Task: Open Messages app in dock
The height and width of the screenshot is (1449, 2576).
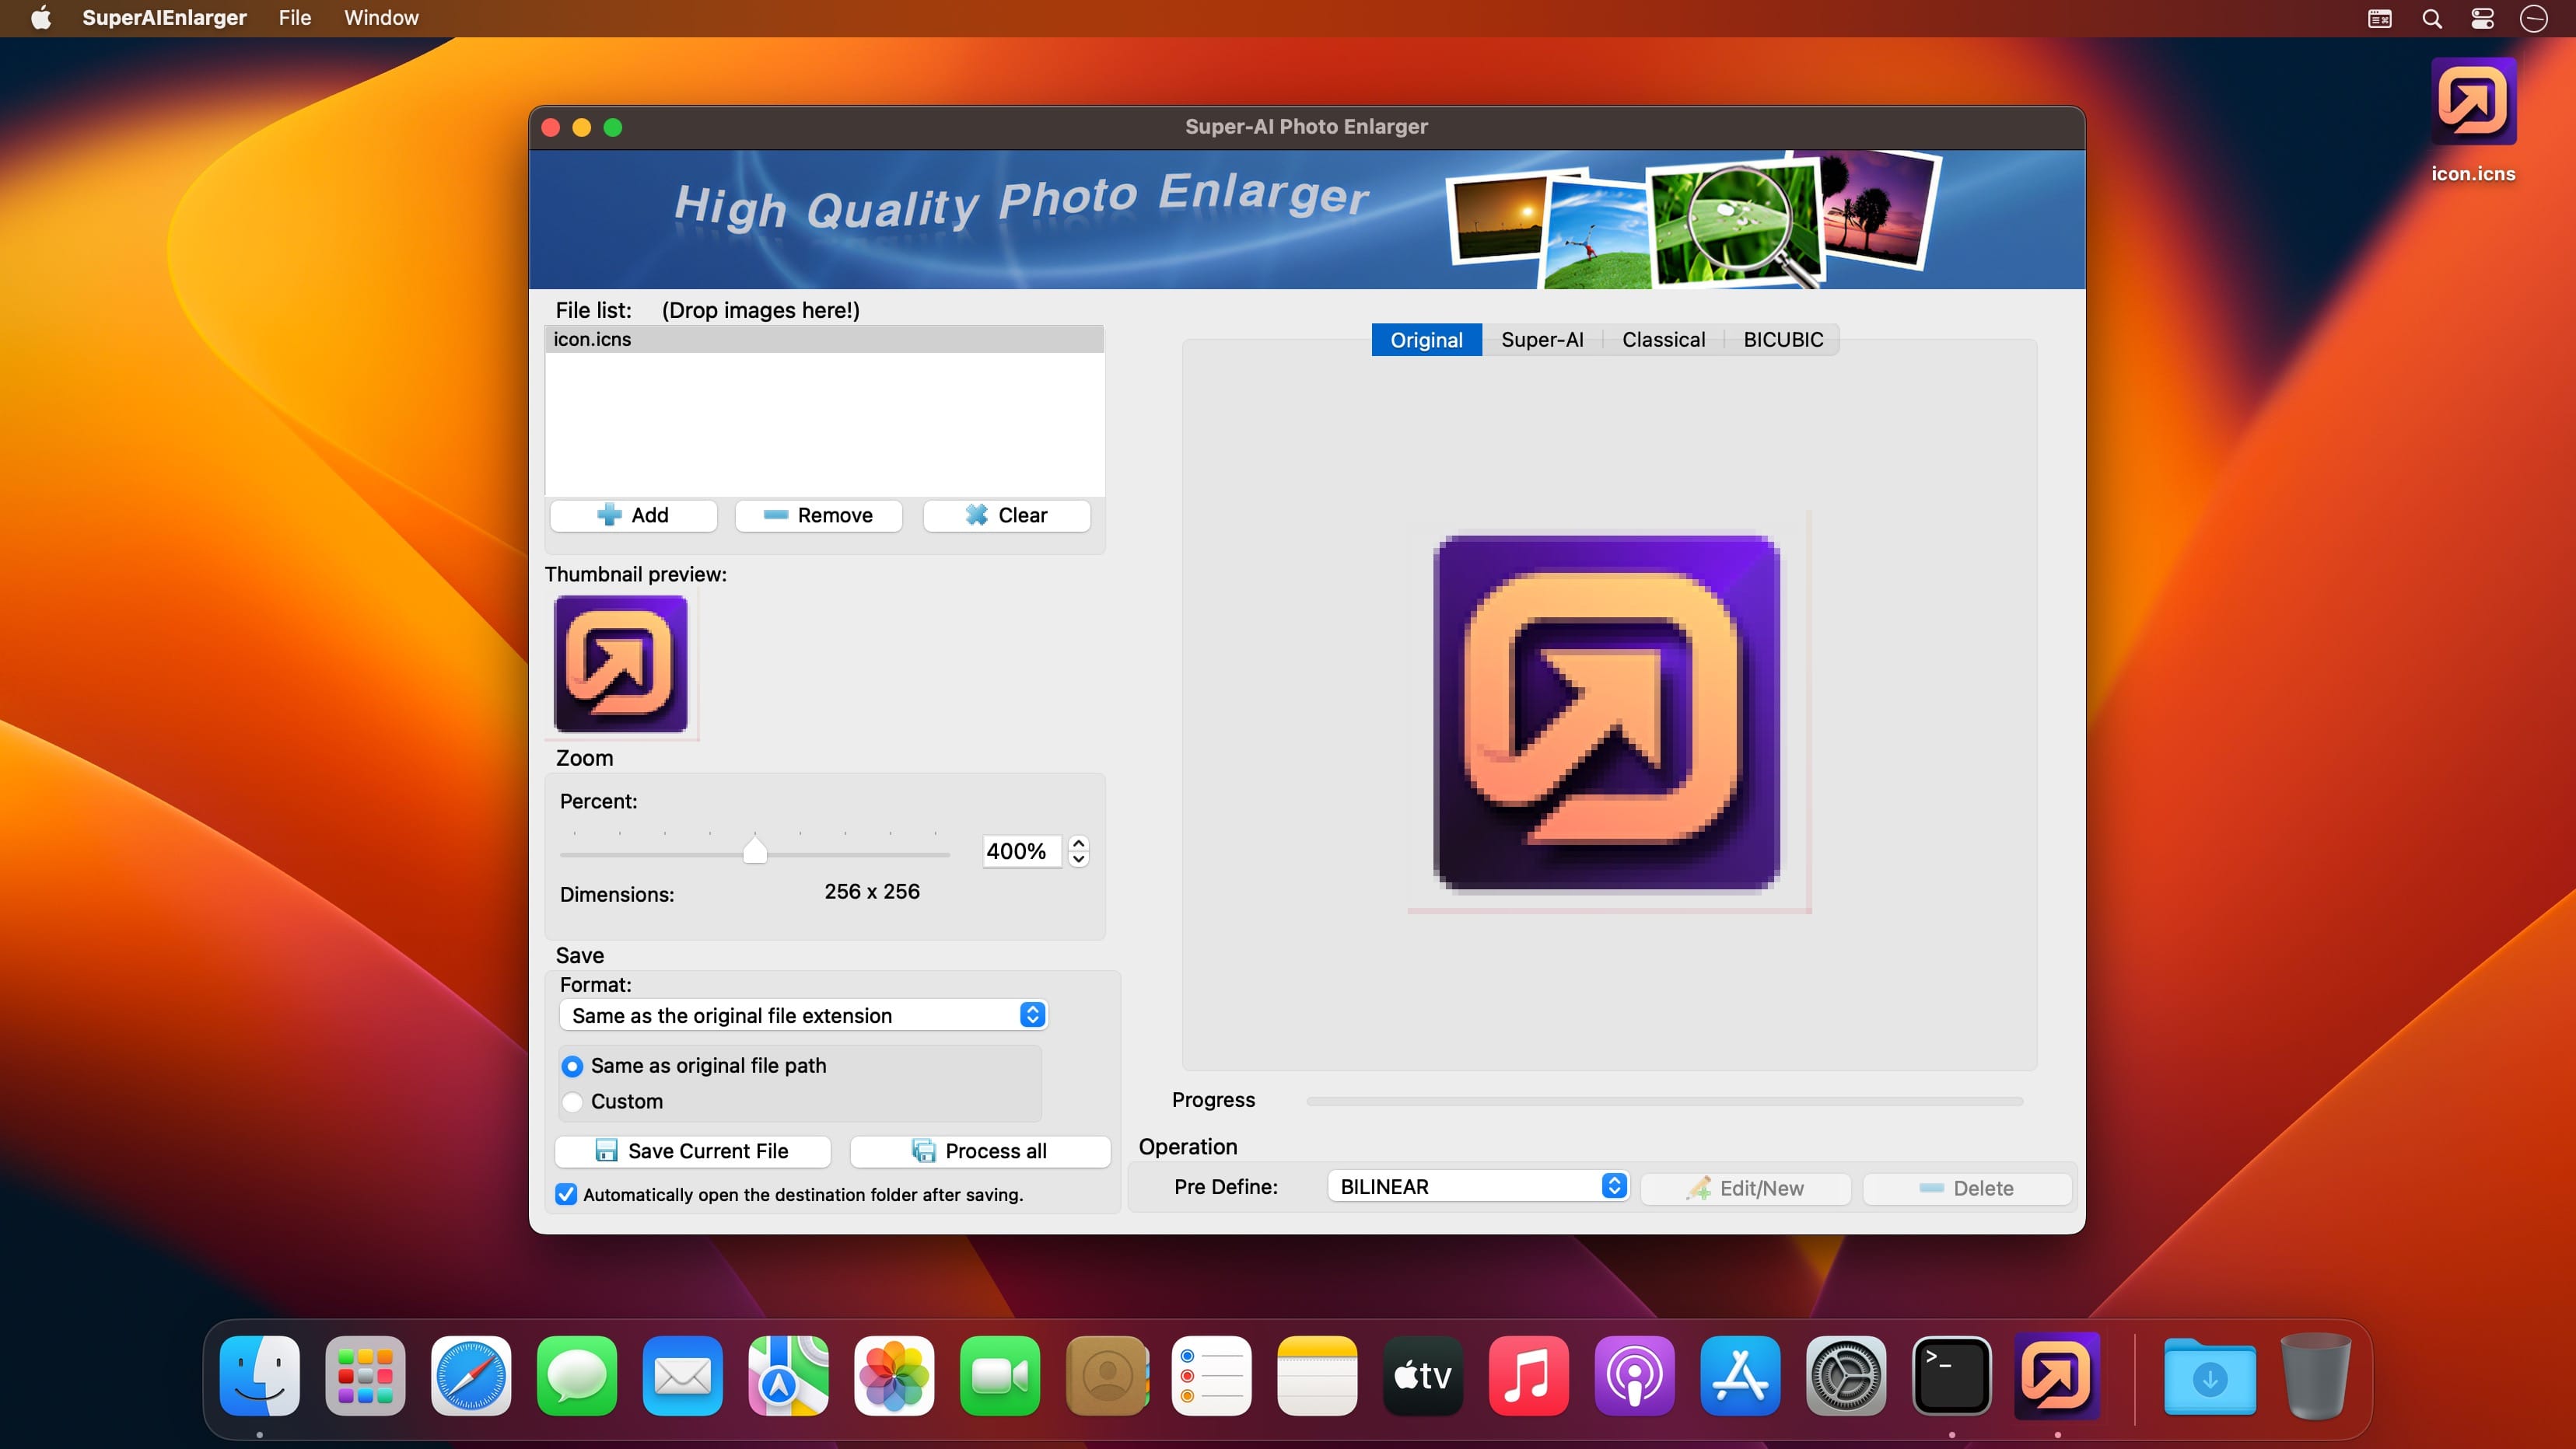Action: (x=577, y=1376)
